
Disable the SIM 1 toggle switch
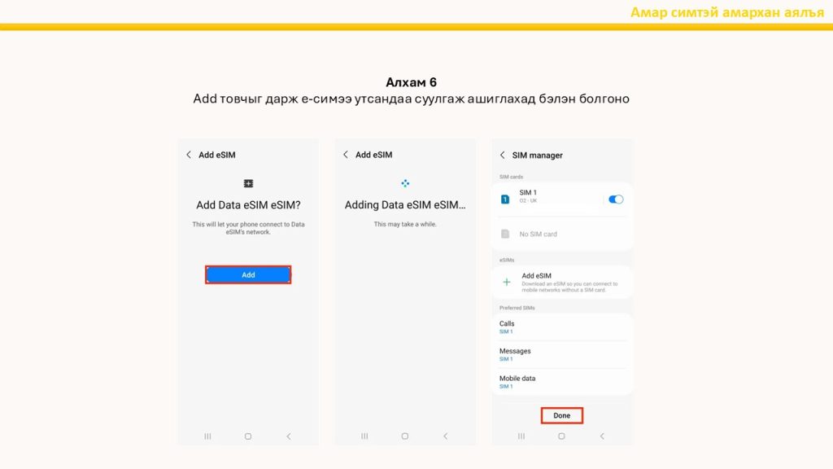click(616, 199)
